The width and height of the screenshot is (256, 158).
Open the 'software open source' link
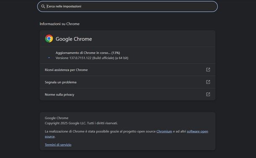(197, 131)
